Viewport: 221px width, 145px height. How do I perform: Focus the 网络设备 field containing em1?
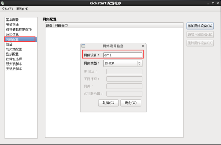[123, 55]
